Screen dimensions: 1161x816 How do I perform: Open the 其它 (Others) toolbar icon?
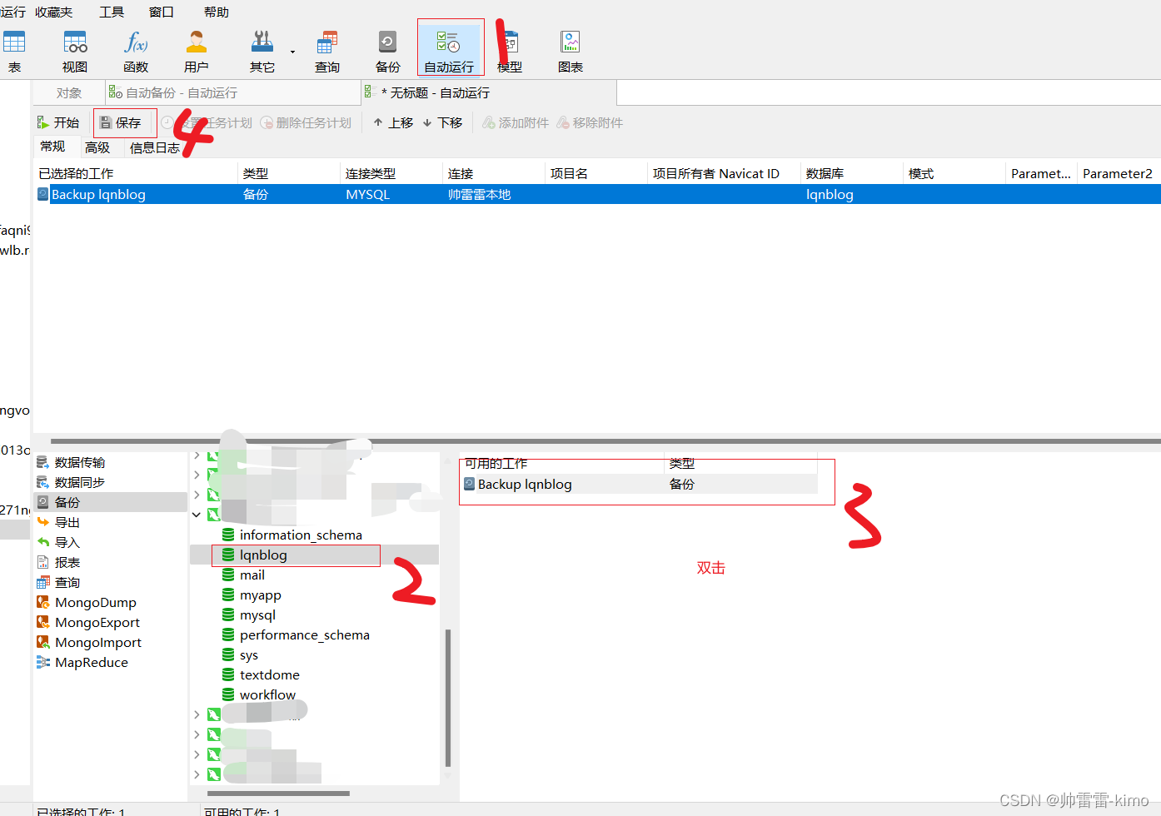(x=262, y=51)
